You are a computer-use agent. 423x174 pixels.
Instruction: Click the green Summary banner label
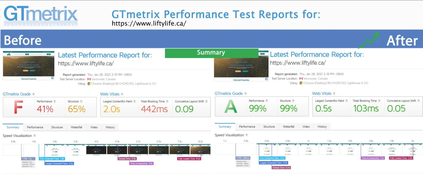(x=211, y=53)
